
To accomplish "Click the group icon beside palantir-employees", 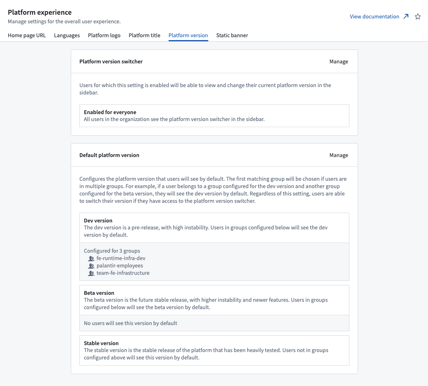I will (91, 266).
